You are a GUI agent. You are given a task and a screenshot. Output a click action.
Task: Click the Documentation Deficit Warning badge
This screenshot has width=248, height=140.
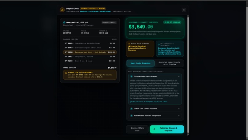click(x=93, y=9)
